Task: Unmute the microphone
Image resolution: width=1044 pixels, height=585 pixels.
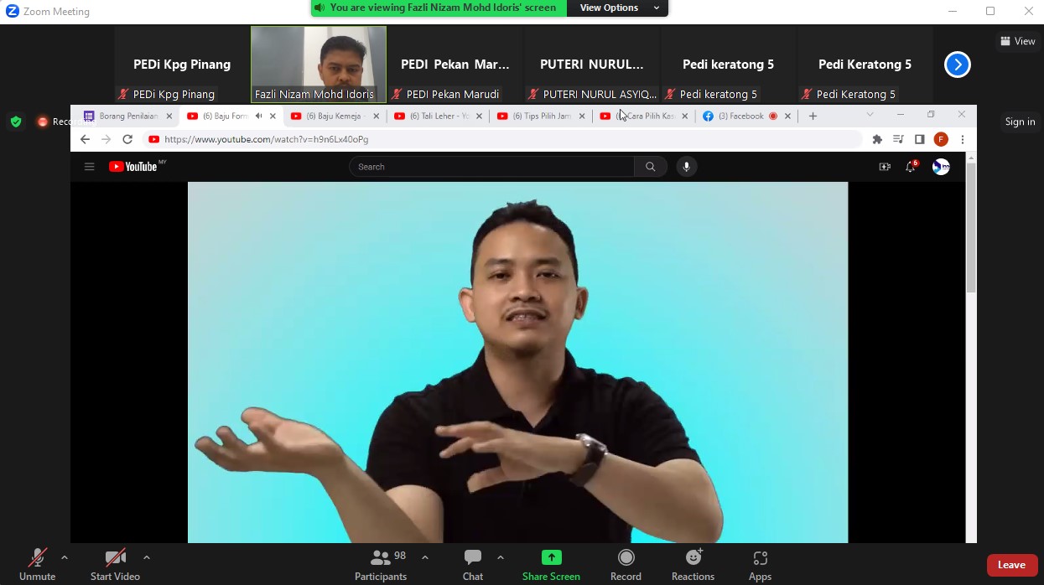Action: click(x=37, y=559)
